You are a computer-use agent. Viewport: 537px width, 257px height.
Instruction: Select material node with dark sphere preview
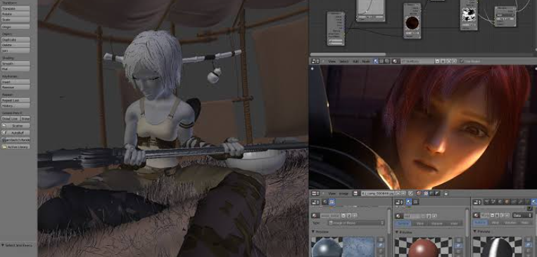(x=412, y=20)
